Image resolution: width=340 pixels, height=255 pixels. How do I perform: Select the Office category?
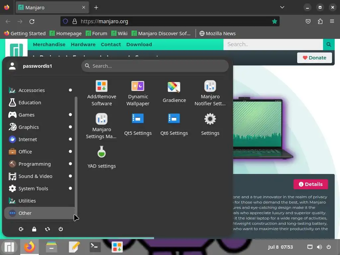pyautogui.click(x=40, y=151)
